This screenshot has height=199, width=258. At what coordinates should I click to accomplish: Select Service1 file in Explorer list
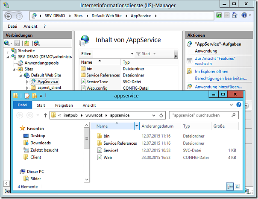[x=111, y=150]
